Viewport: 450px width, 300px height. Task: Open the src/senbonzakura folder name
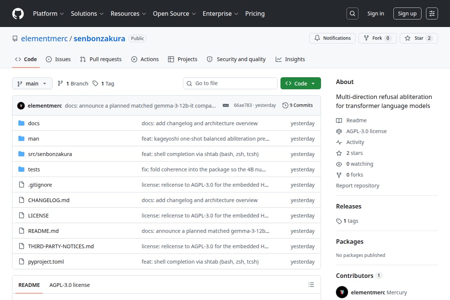[50, 154]
